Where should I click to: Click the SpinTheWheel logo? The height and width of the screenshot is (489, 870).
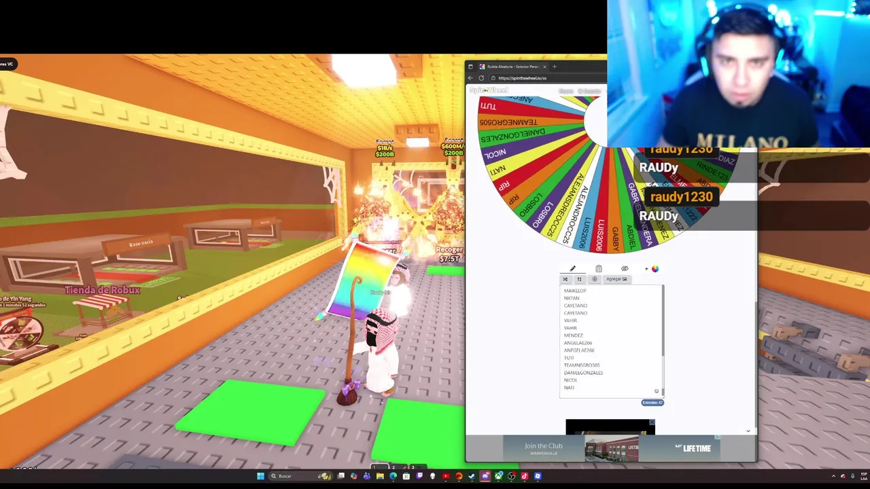[488, 90]
